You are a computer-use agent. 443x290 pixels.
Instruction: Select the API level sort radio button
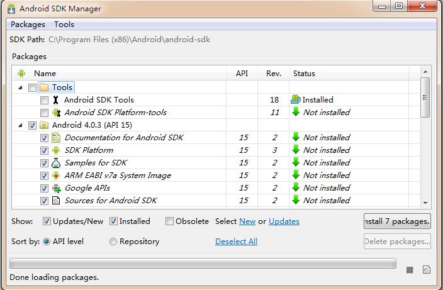point(47,242)
